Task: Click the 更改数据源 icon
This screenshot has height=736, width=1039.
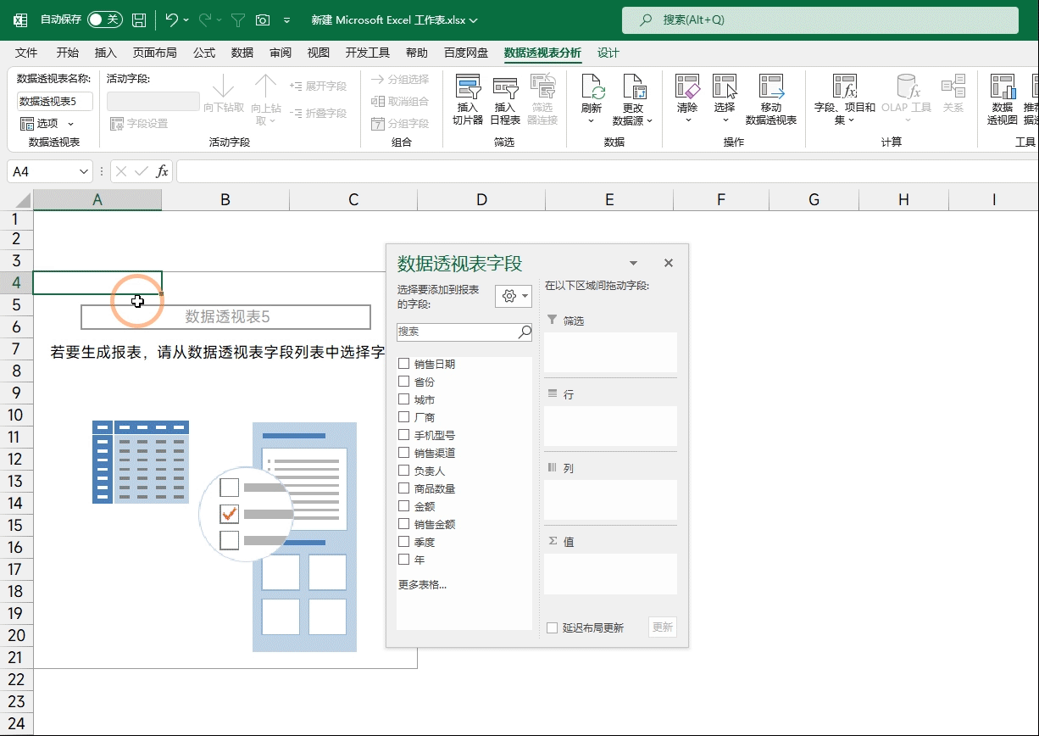Action: tap(633, 87)
